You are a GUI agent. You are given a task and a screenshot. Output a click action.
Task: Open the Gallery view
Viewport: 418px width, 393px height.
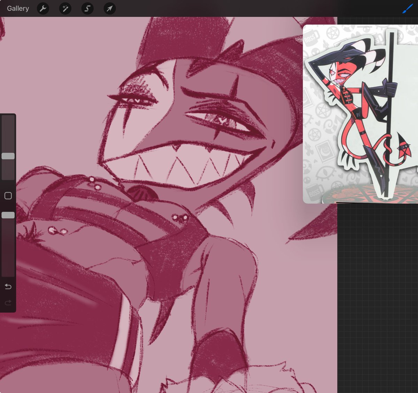[x=18, y=8]
